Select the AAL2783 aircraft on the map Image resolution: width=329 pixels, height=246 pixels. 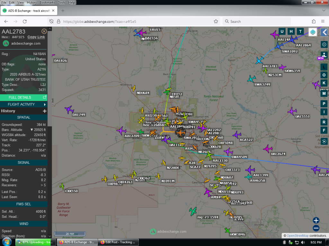point(260,60)
